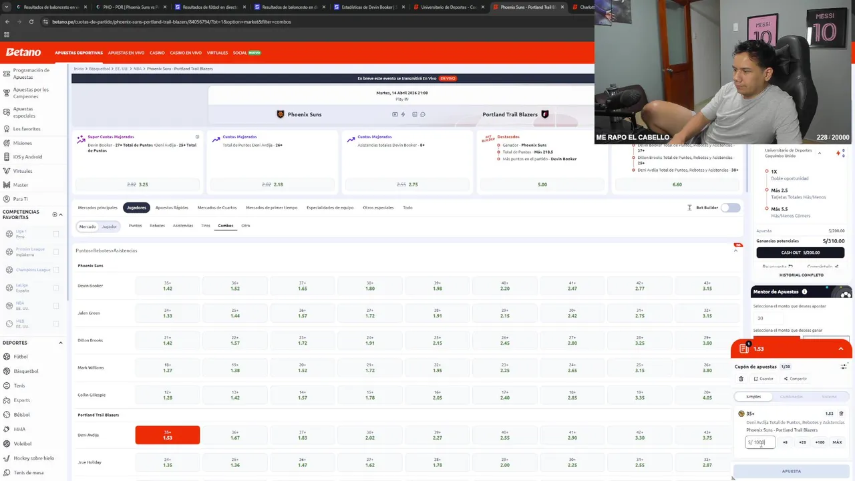This screenshot has width=855, height=481.
Task: Select Tenis sport icon
Action: pyautogui.click(x=6, y=385)
